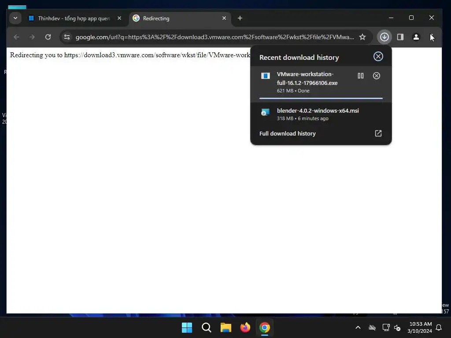Open the muted volume tray icon

pos(397,327)
